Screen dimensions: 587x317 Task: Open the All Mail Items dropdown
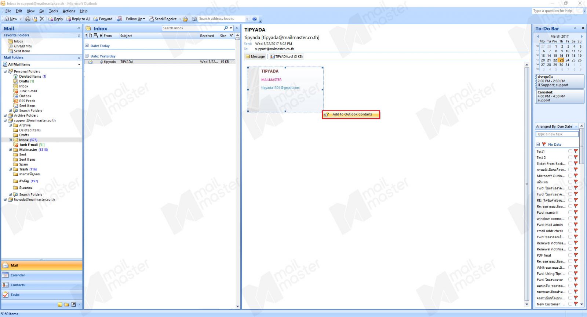coord(79,64)
